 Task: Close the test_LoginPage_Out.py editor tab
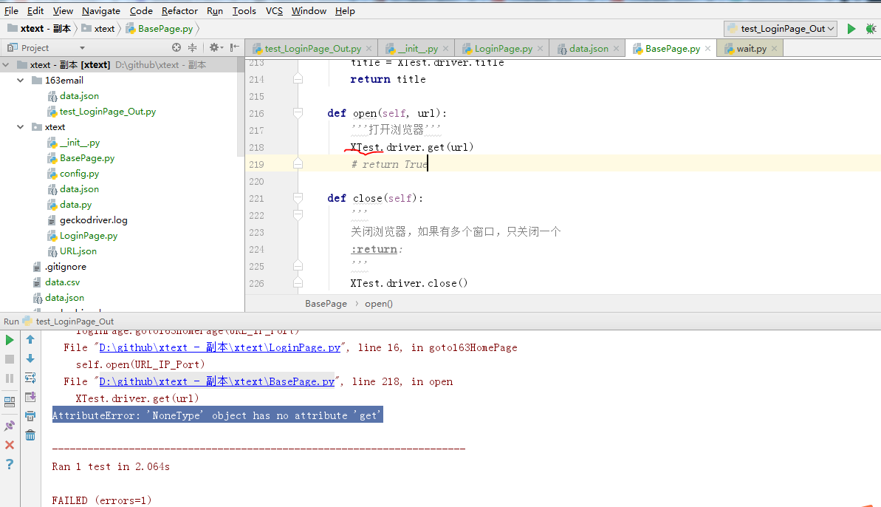pos(368,49)
